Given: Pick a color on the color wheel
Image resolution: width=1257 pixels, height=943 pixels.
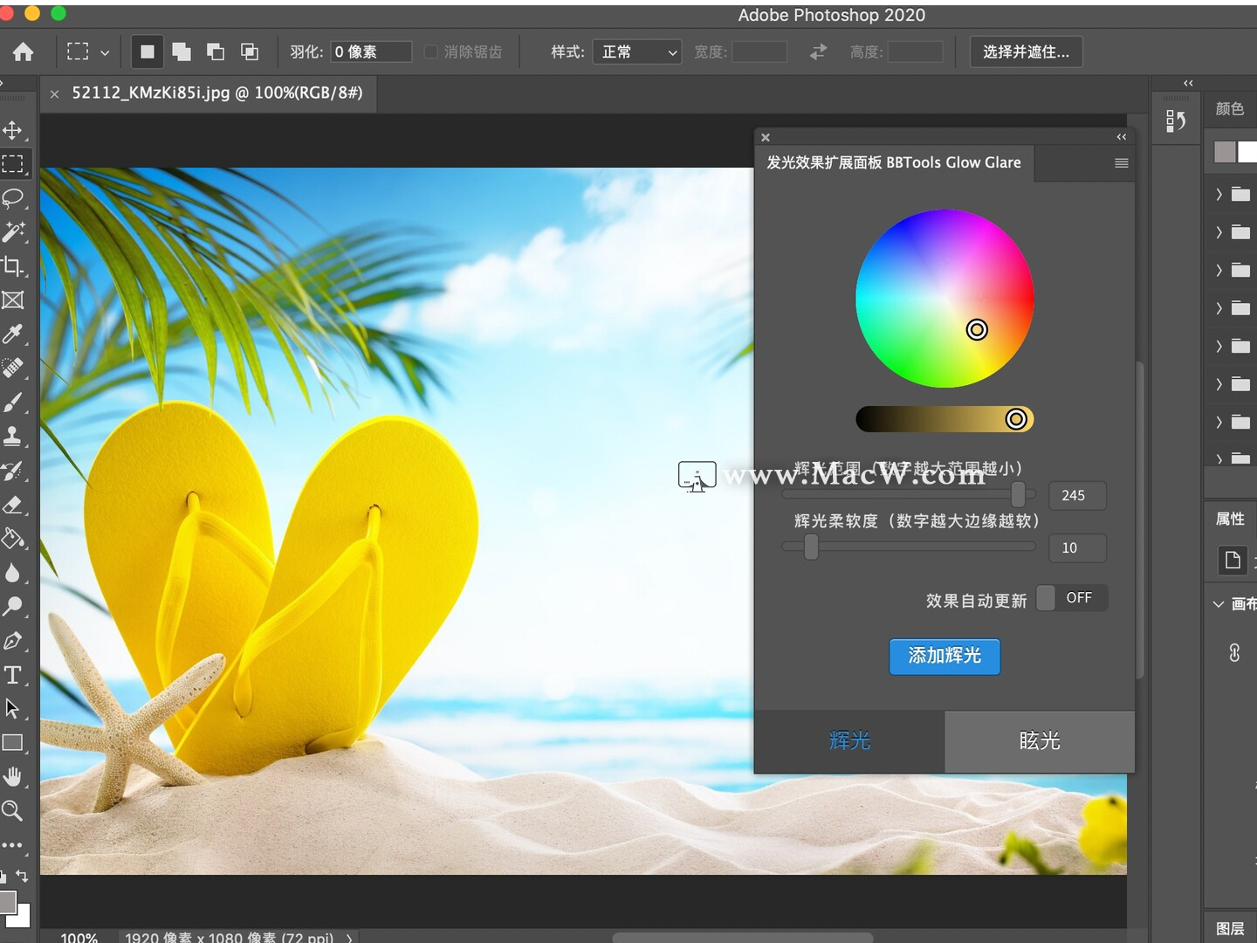Looking at the screenshot, I should coord(943,297).
